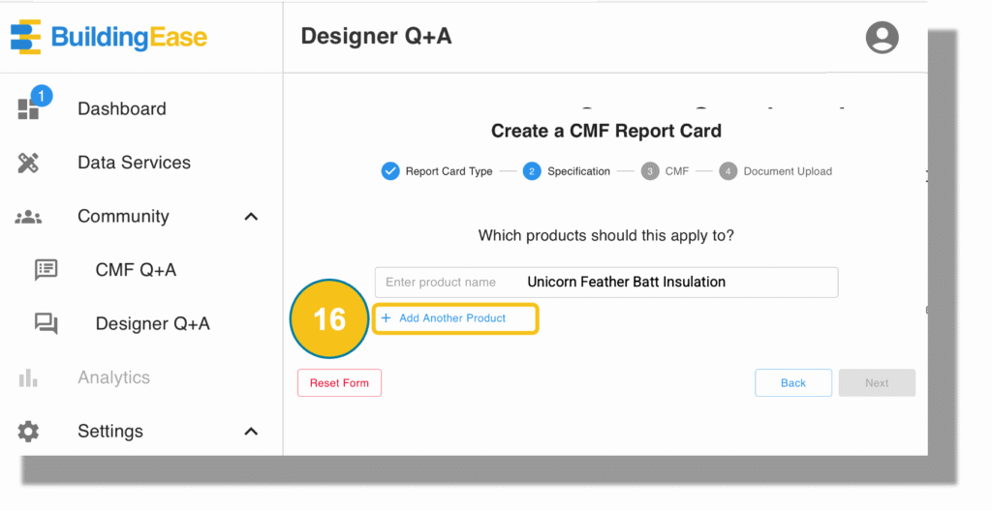Jump to the CMF step
The image size is (992, 511).
click(665, 171)
